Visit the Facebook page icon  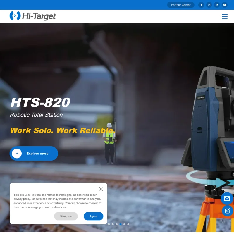tap(201, 5)
